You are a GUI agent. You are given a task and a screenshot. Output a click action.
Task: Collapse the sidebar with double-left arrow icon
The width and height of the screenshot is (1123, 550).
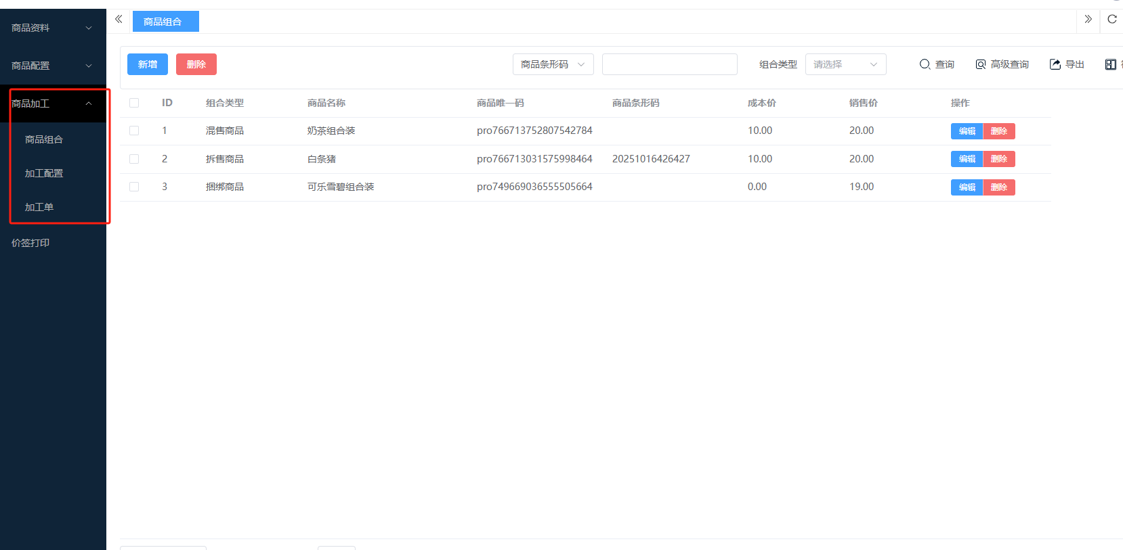click(x=119, y=20)
